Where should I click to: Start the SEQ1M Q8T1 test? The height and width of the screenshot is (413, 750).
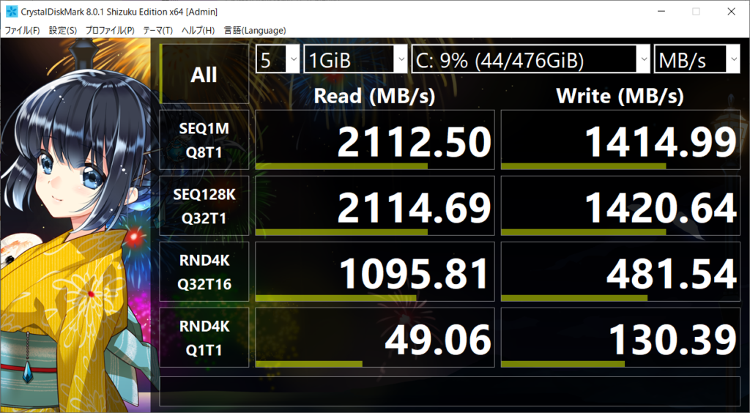(x=204, y=140)
